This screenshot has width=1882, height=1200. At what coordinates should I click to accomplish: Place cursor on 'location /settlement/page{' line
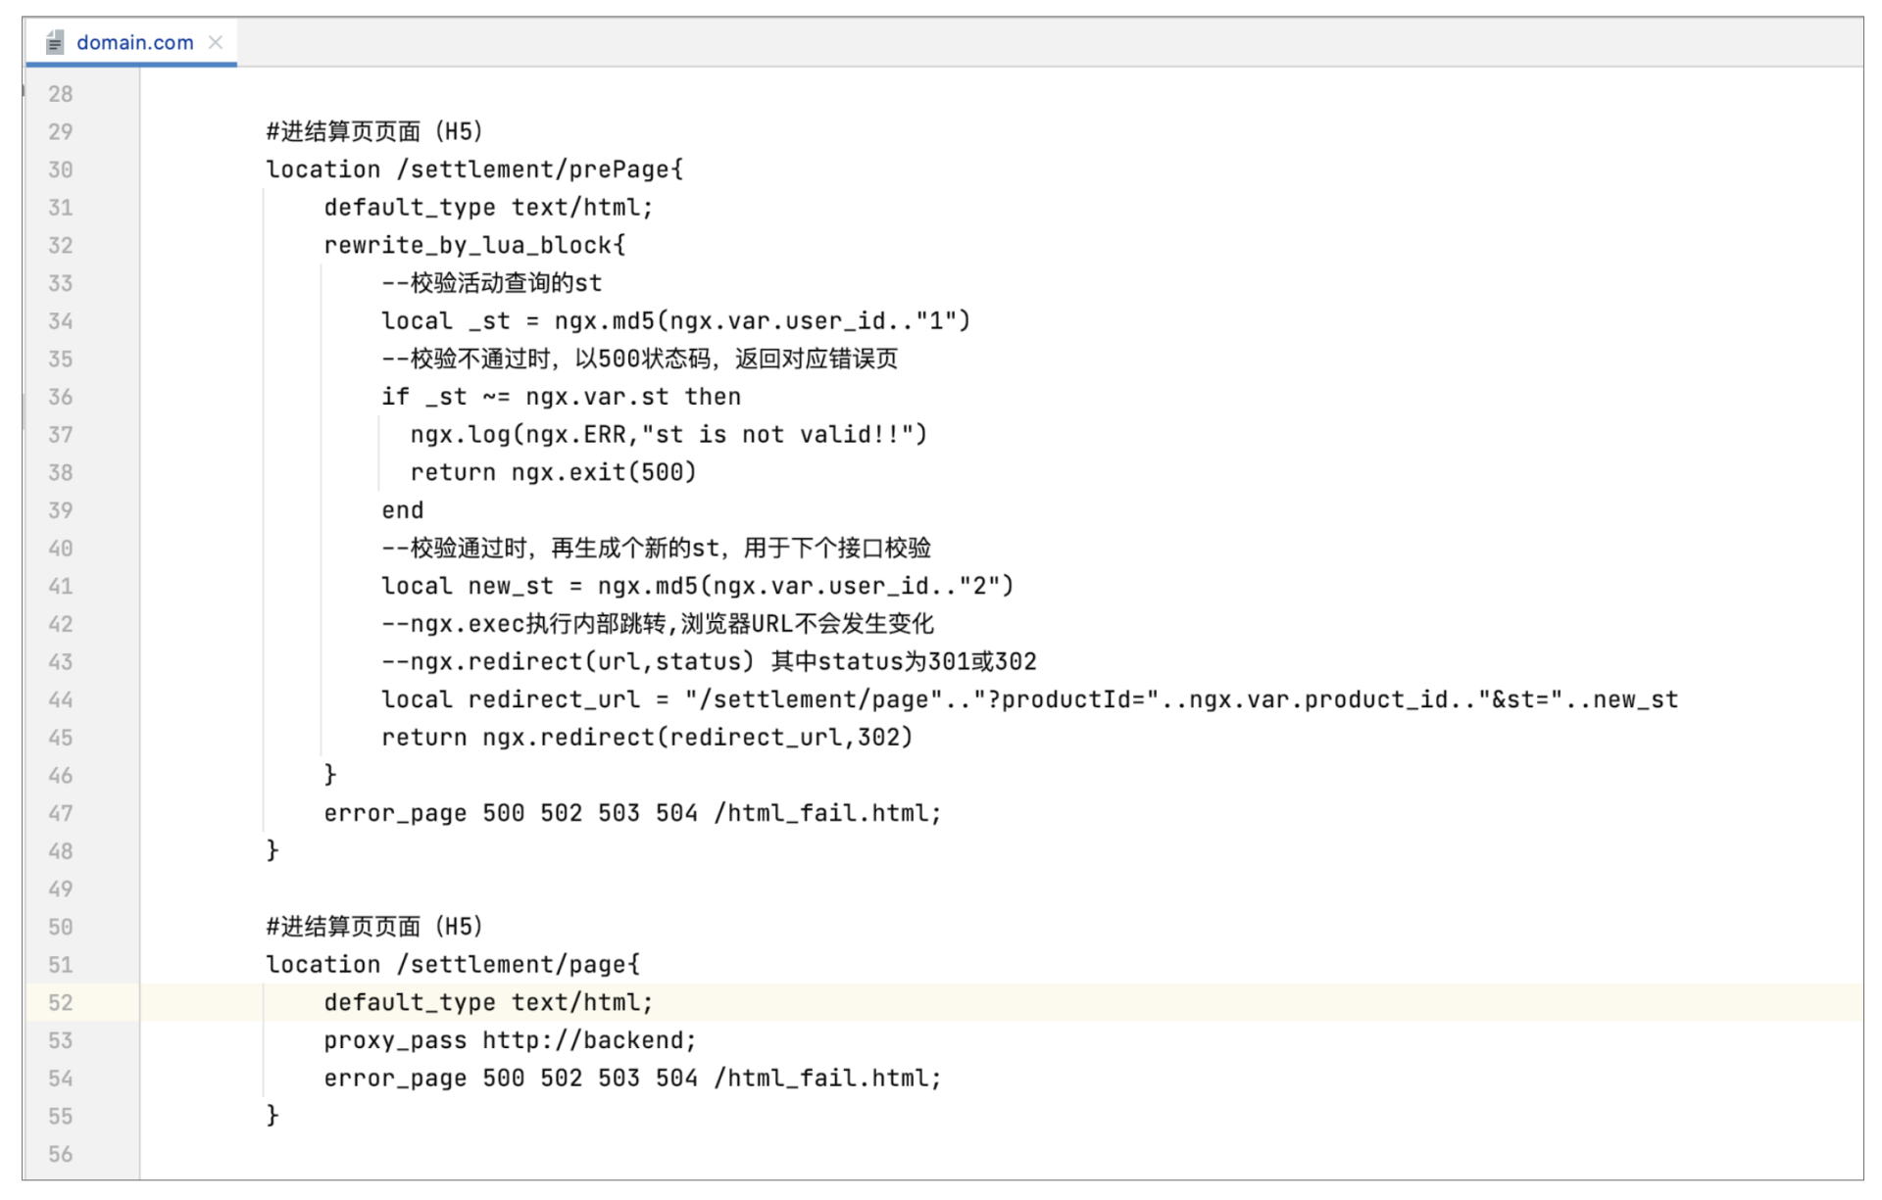pyautogui.click(x=453, y=965)
